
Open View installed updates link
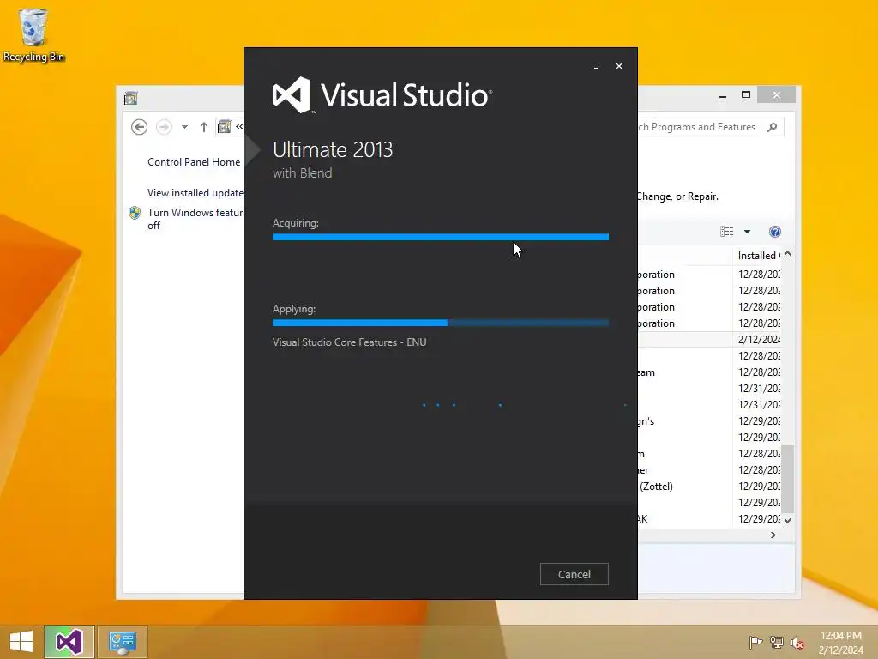195,193
